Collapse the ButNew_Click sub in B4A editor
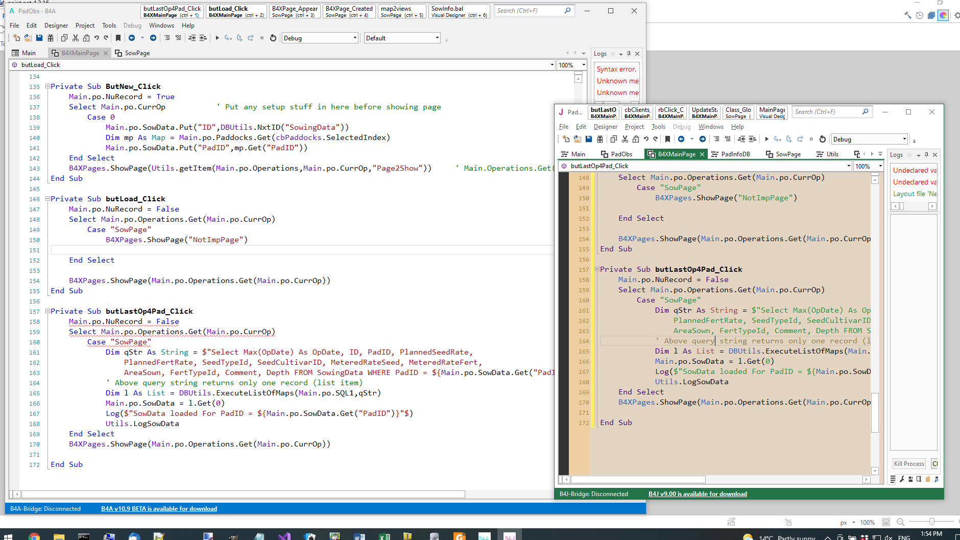This screenshot has height=540, width=960. (x=47, y=86)
